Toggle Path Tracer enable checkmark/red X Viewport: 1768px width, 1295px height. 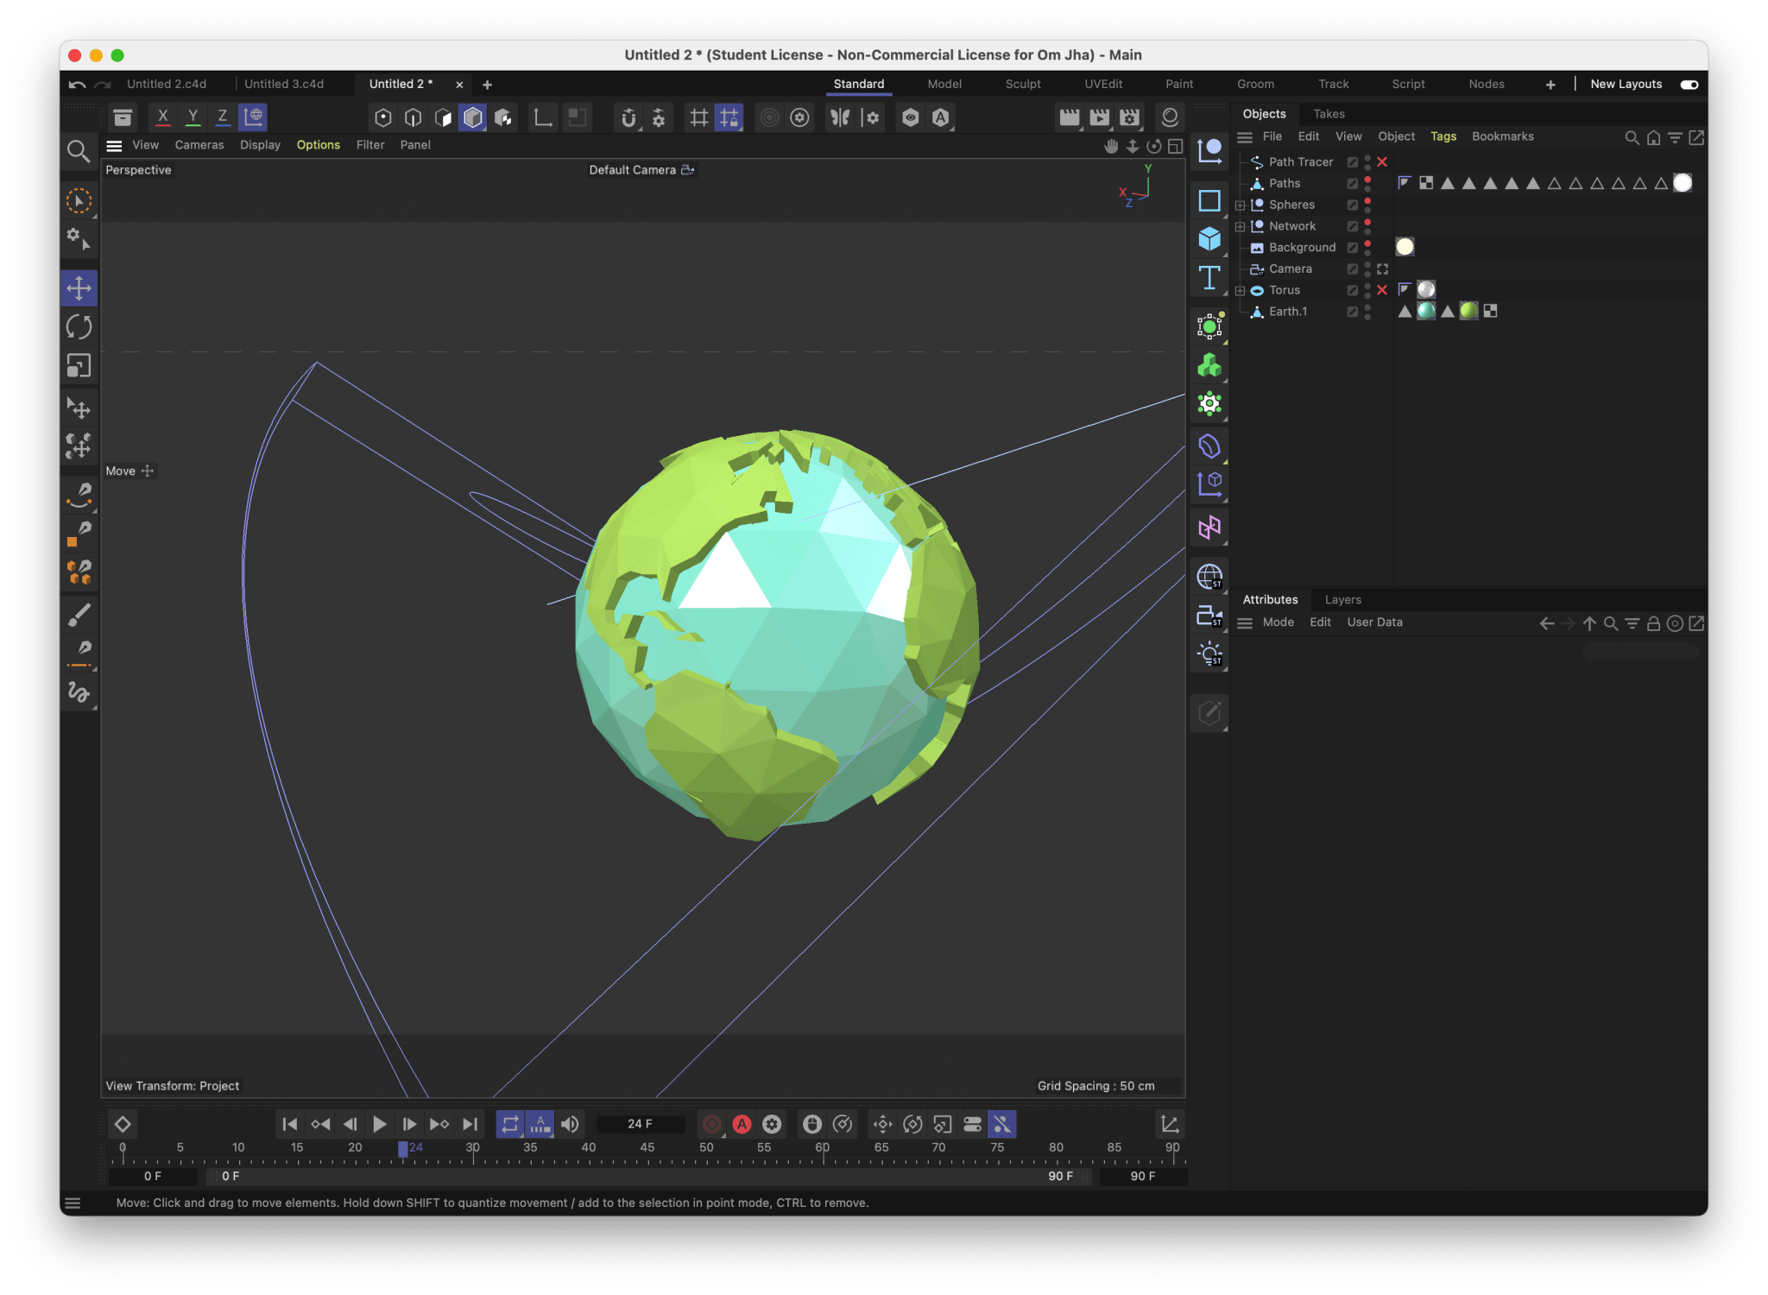(x=1382, y=162)
